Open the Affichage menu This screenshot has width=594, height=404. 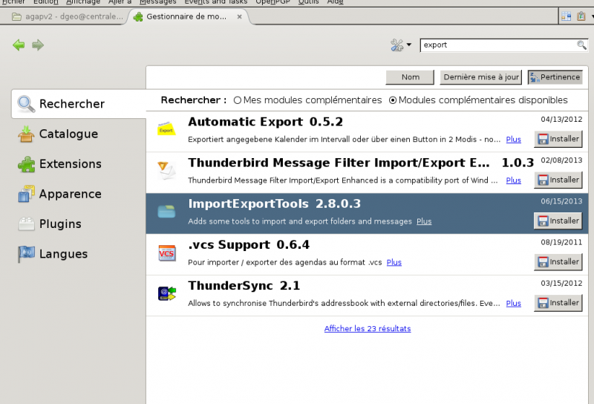[x=83, y=2]
